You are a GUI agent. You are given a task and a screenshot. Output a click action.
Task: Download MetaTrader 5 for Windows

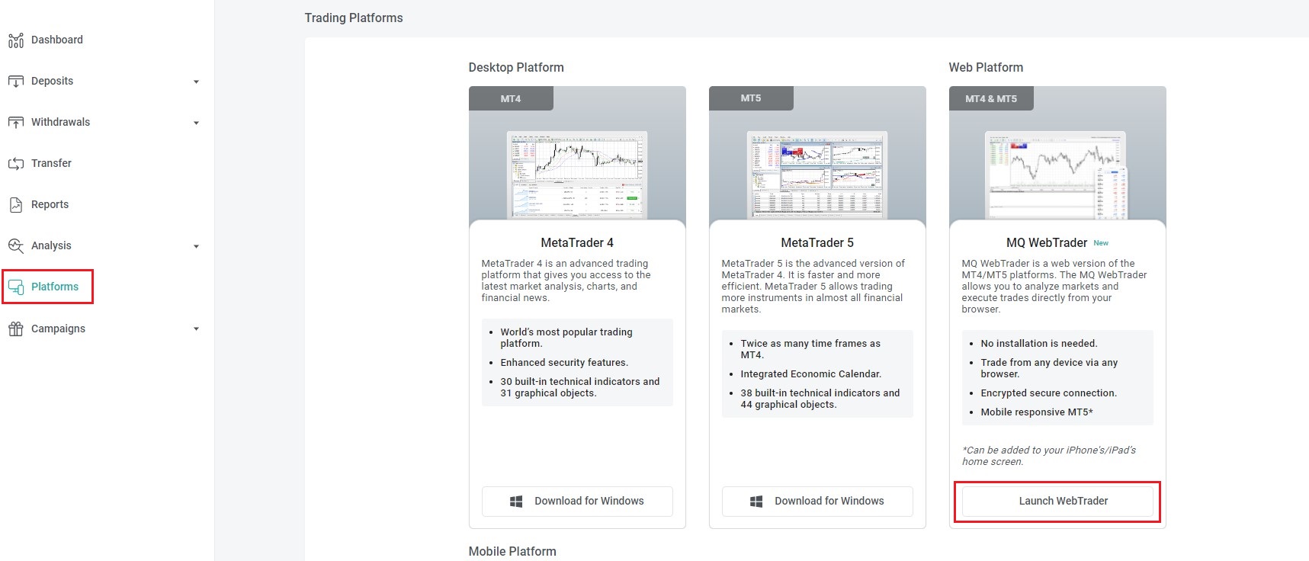pyautogui.click(x=817, y=502)
